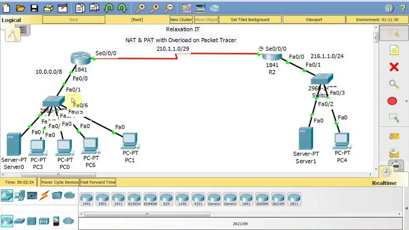The height and width of the screenshot is (230, 409).
Task: Click the workspace vertical scrollbar thumb
Action: [x=376, y=38]
